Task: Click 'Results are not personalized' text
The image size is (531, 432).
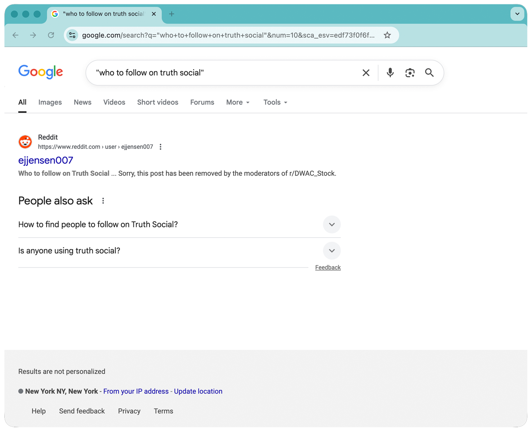Action: (62, 372)
